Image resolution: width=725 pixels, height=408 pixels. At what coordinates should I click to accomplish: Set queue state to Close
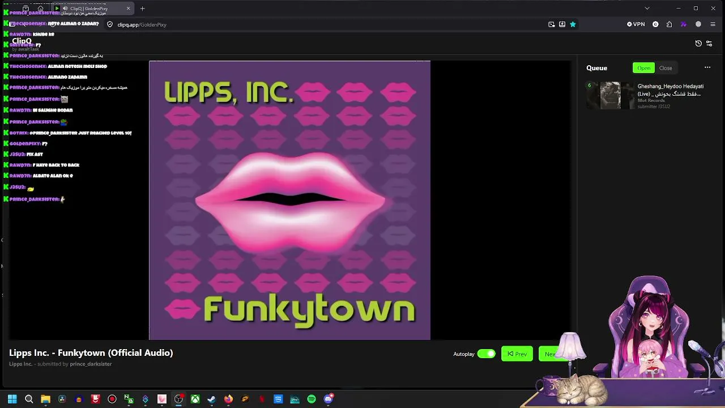[x=666, y=68]
